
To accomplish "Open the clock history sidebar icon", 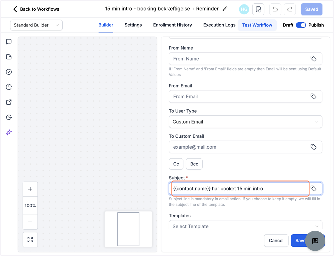I will 9,117.
